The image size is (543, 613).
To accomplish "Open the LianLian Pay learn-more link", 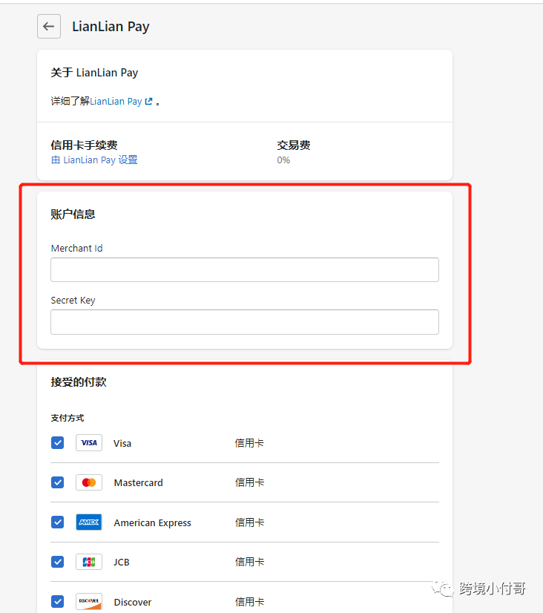I will click(x=116, y=101).
